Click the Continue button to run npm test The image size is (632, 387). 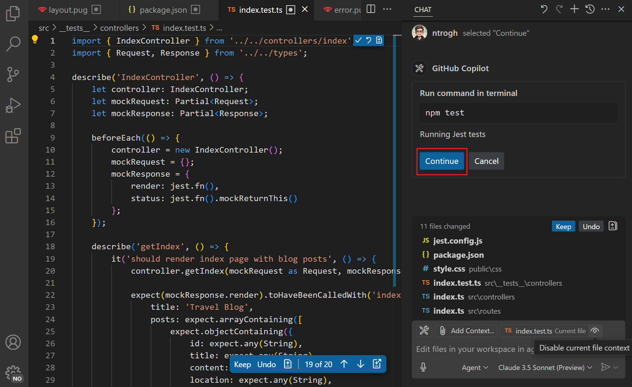tap(442, 161)
